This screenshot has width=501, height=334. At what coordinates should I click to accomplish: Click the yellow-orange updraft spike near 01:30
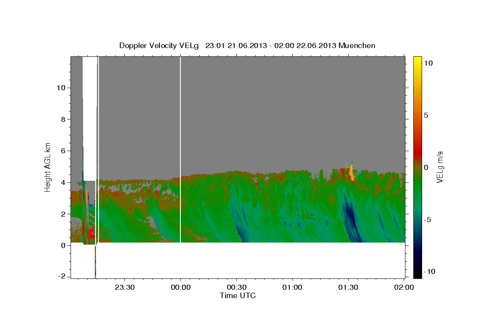[x=351, y=172]
